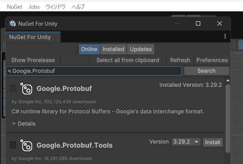Click the Google.Protobuf.Tools package icon
Image resolution: width=243 pixels, height=164 pixels.
26,145
